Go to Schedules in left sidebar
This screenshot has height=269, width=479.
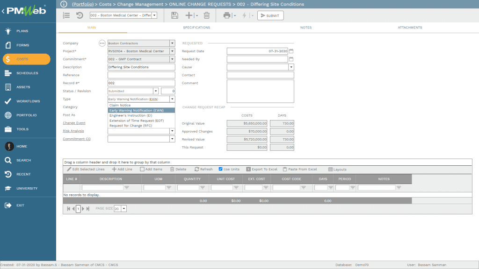[27, 73]
